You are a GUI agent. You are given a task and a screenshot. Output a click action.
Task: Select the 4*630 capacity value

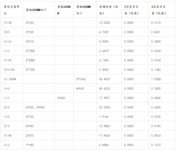click(x=80, y=89)
